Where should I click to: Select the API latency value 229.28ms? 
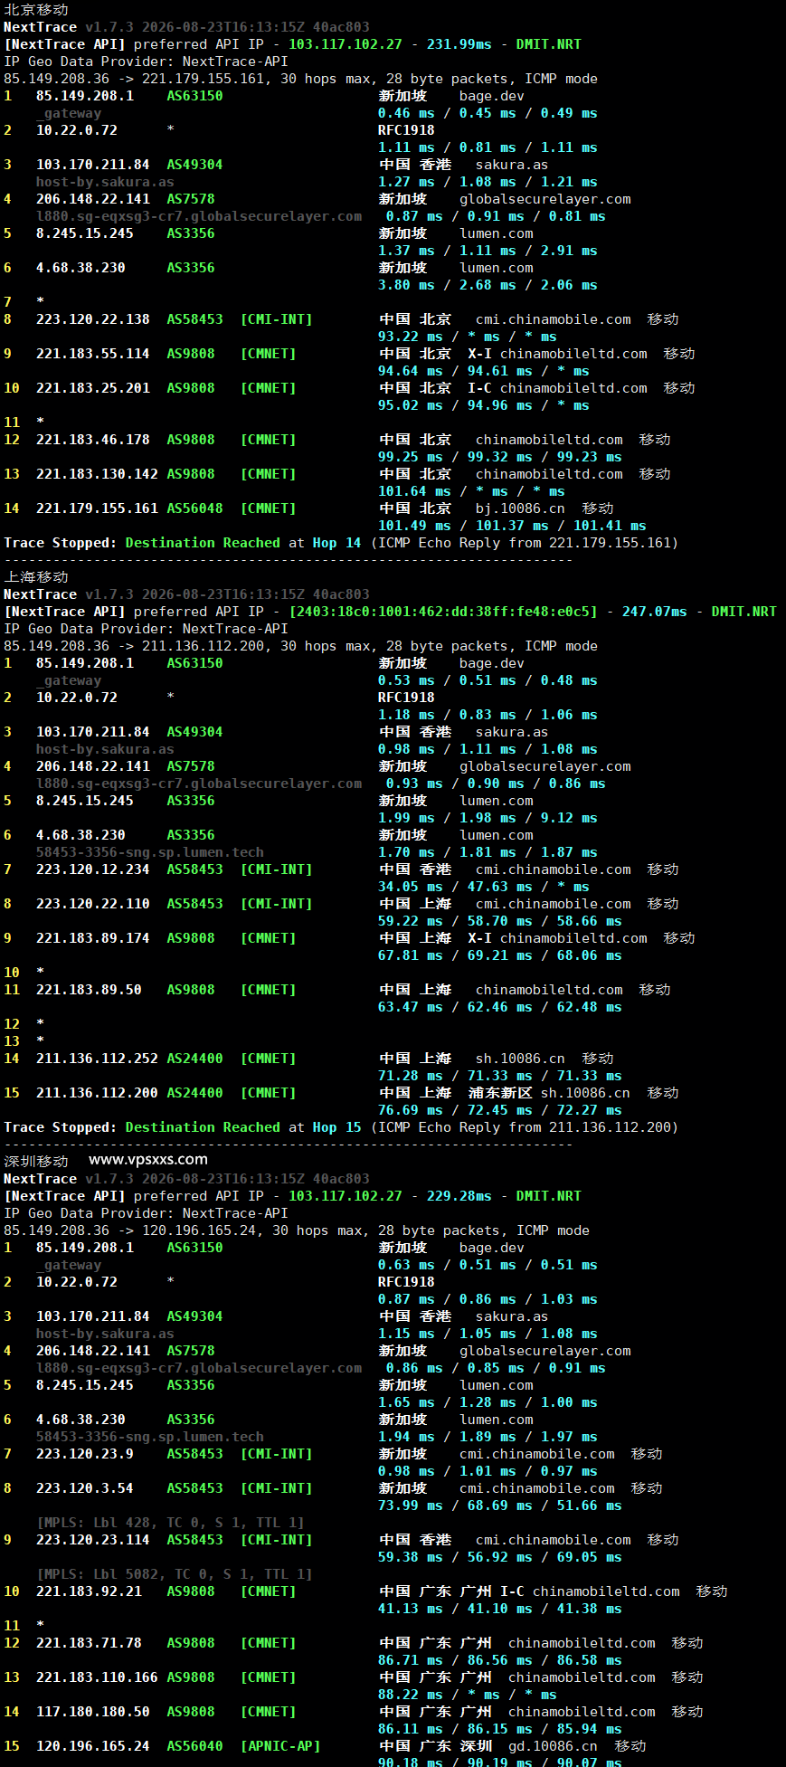point(459,1196)
